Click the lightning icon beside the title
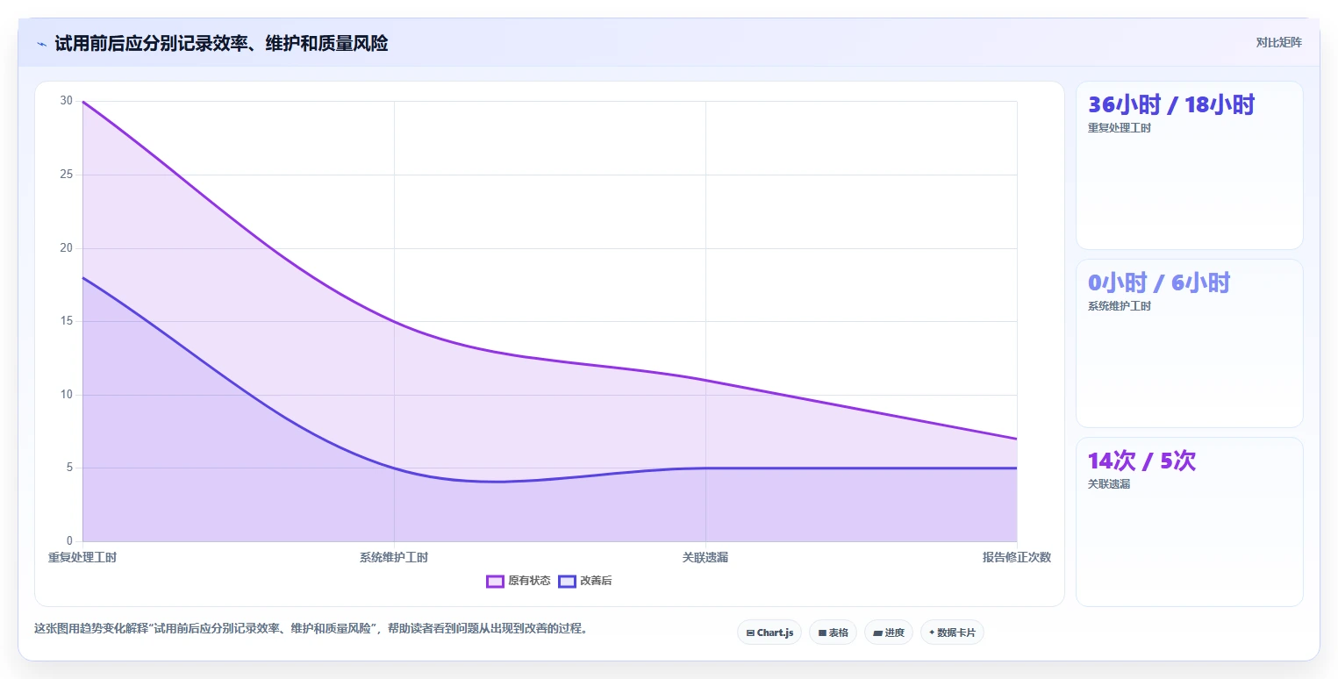The height and width of the screenshot is (679, 1338). click(41, 44)
